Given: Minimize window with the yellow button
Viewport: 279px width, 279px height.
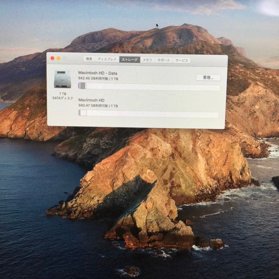Looking at the screenshot, I should [x=59, y=59].
